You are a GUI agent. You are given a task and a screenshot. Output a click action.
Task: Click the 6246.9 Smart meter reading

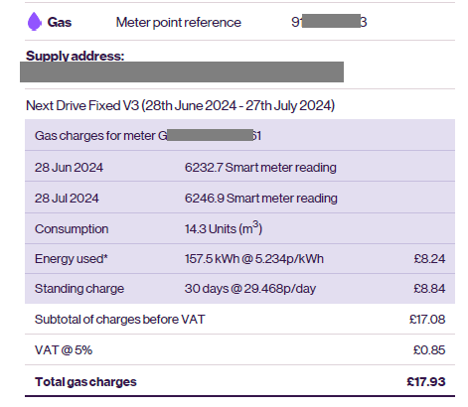pyautogui.click(x=261, y=199)
